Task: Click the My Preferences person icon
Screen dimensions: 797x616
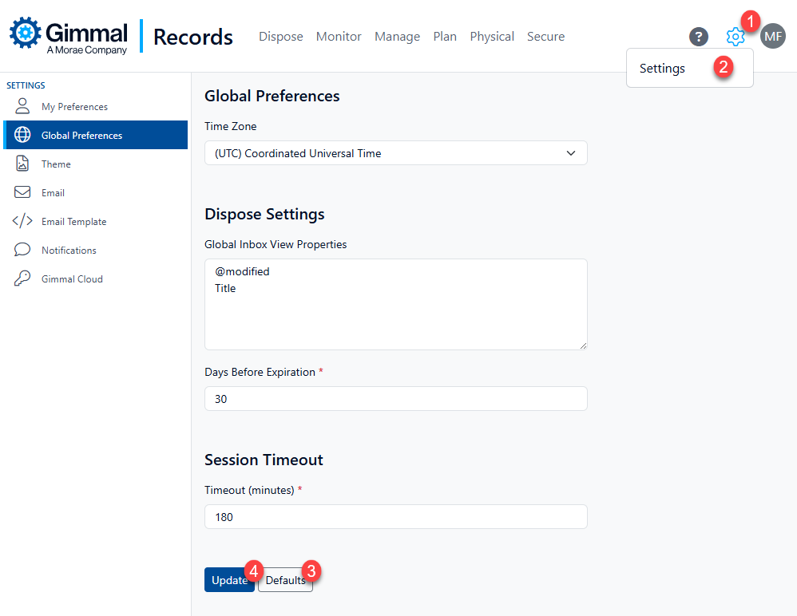Action: 22,106
